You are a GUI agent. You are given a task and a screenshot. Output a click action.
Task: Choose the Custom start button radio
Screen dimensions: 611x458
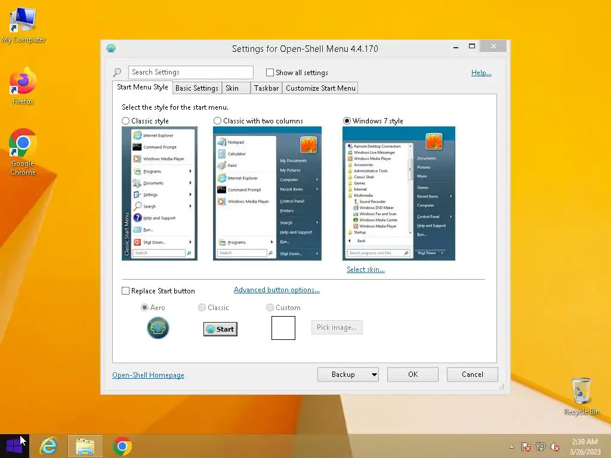270,308
